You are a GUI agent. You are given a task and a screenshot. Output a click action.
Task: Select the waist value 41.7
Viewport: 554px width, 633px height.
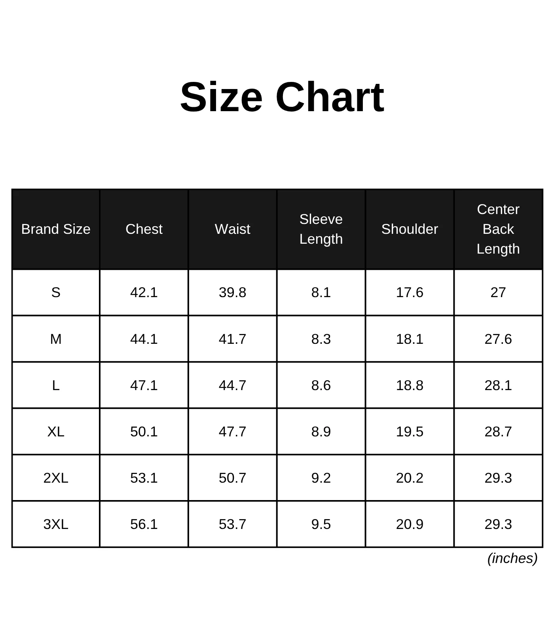[233, 339]
